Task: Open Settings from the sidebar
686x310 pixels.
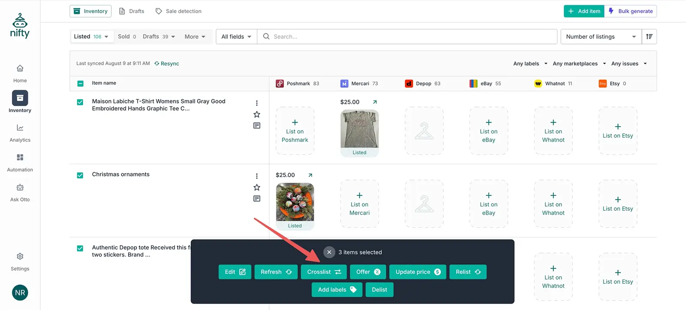Action: click(20, 262)
